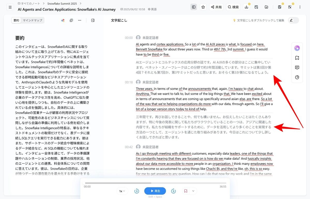310x199 pixels.
Task: Click the 00:42 segment timestamp
Action: 129,147
